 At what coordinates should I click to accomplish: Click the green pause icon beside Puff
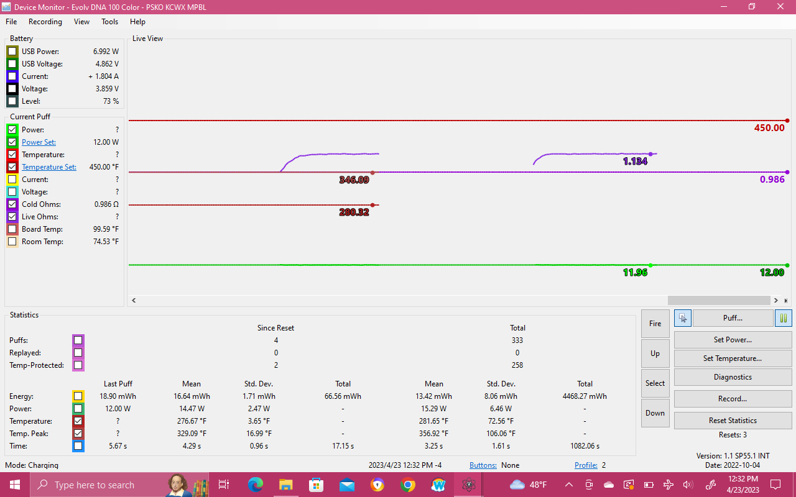pyautogui.click(x=784, y=318)
